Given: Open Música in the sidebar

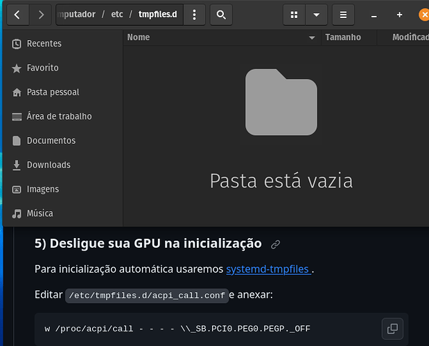Looking at the screenshot, I should (62, 214).
